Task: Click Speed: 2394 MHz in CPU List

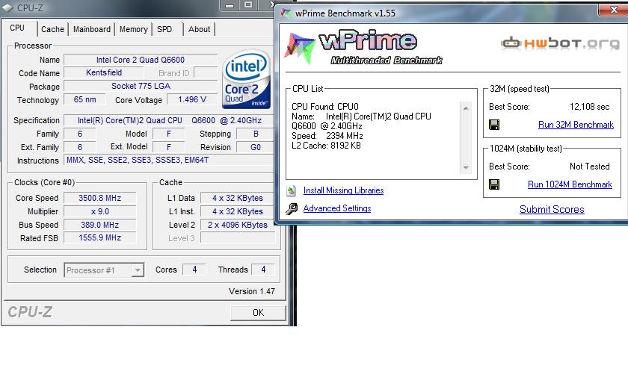Action: (327, 136)
